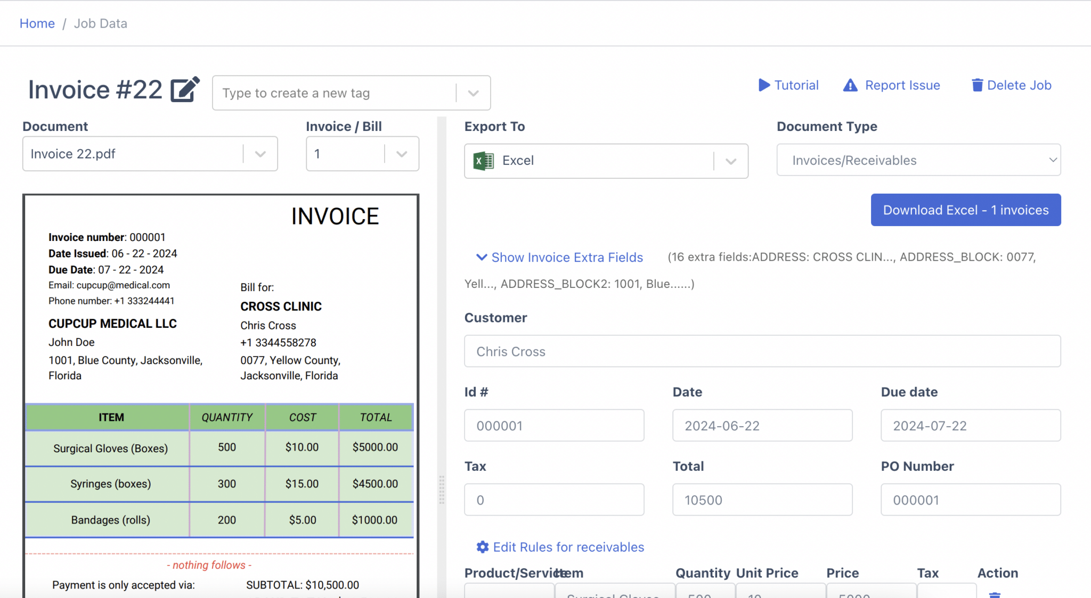Open the Invoices/Receivables Document Type dropdown
The width and height of the screenshot is (1091, 598).
tap(1053, 160)
